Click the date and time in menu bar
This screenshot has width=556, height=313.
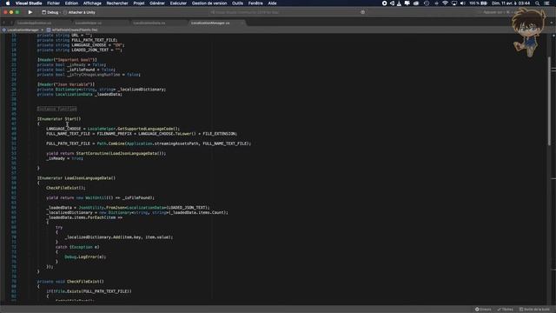pyautogui.click(x=511, y=3)
